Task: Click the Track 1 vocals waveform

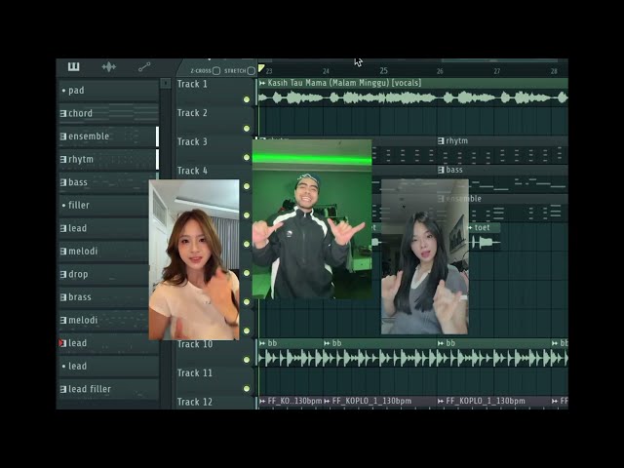Action: (x=412, y=97)
